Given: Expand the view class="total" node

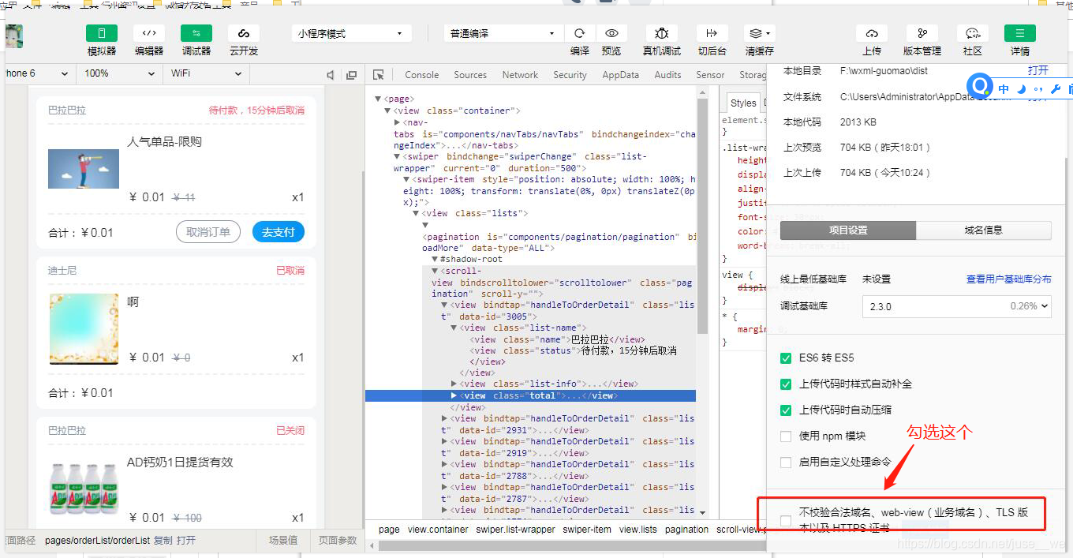Looking at the screenshot, I should point(454,395).
